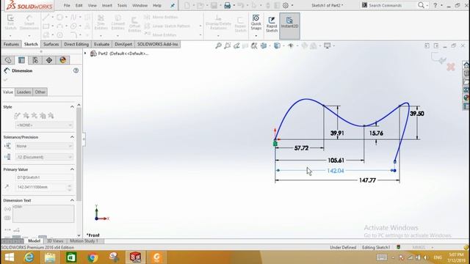Screen dimensions: 470x264
Task: Click Display/Delete Relations tool
Action: [x=218, y=22]
